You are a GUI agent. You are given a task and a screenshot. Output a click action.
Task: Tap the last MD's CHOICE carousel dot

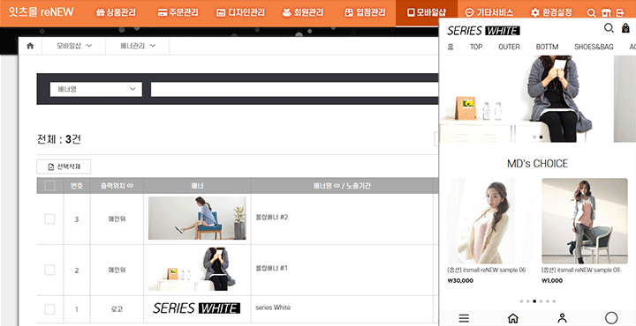(554, 301)
